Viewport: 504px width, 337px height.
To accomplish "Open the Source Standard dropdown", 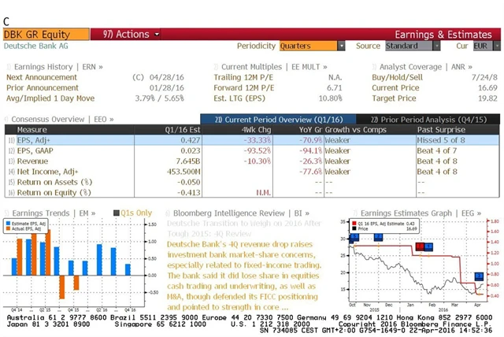I will click(x=413, y=46).
